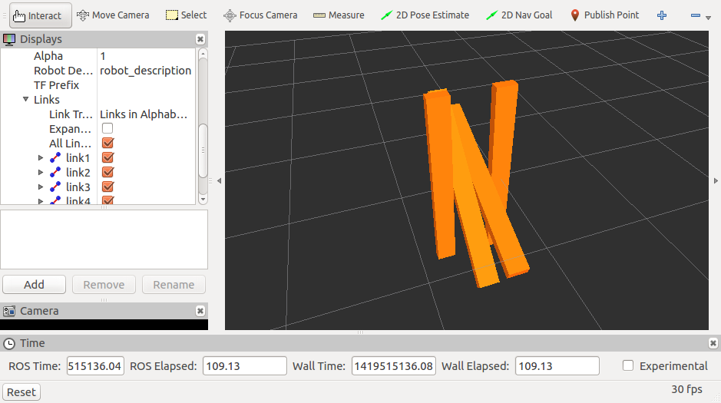Screen dimensions: 721x403
Task: Choose the Select tool
Action: [187, 15]
